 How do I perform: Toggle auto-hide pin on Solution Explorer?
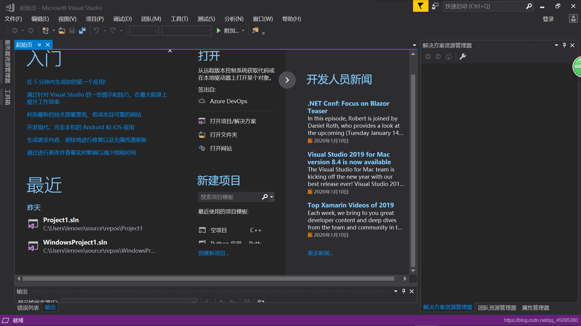pos(564,45)
